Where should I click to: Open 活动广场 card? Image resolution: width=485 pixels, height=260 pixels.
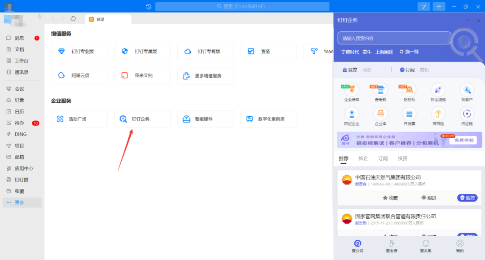coord(79,119)
